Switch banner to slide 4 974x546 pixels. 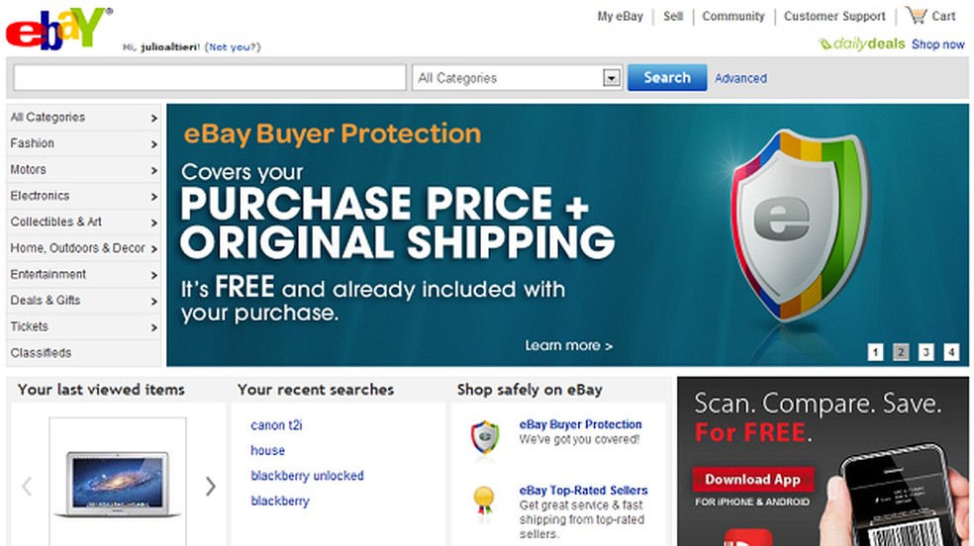click(x=951, y=352)
